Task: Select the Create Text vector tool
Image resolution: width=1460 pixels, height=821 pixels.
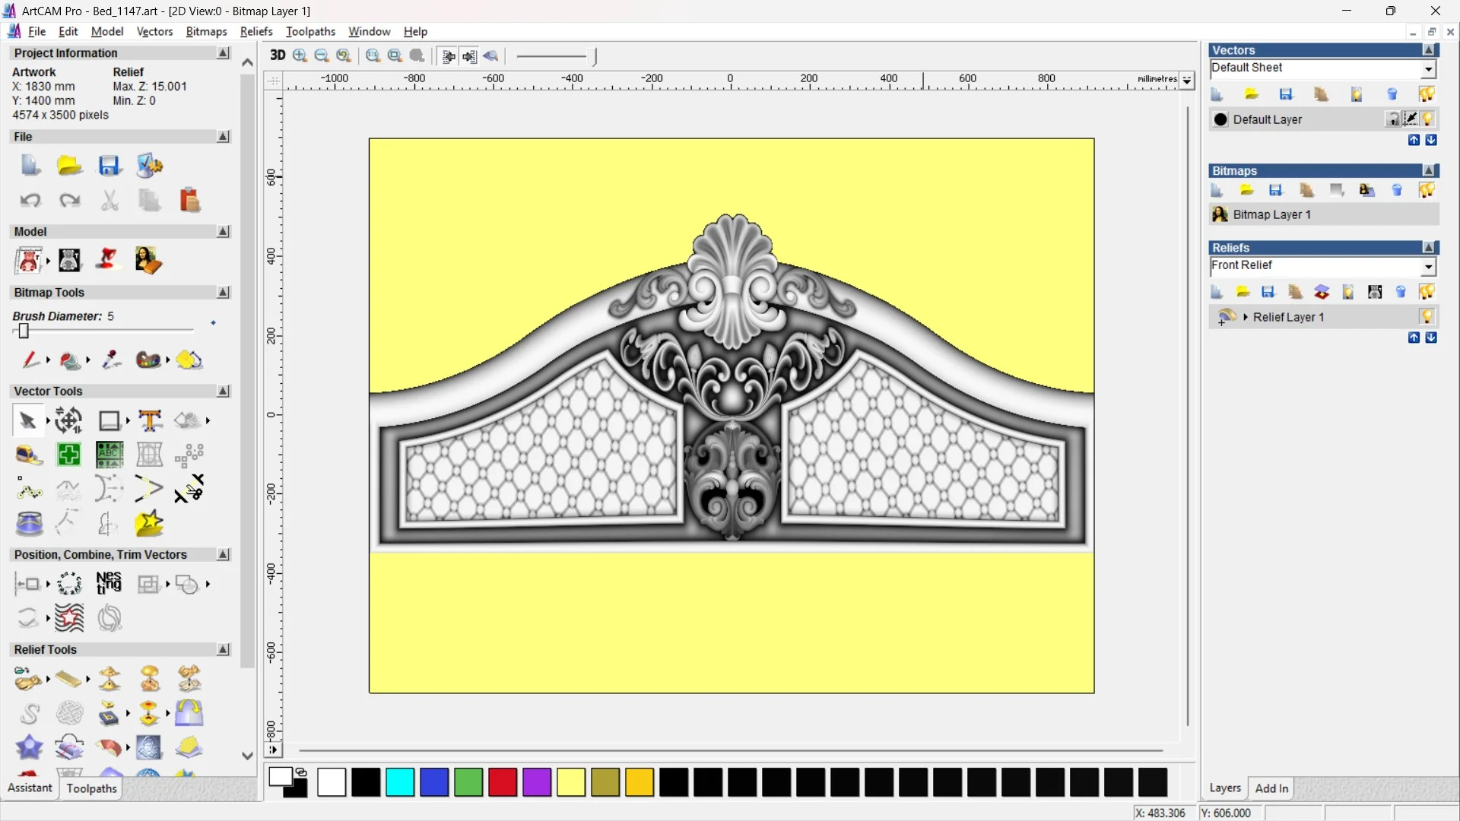Action: tap(150, 420)
